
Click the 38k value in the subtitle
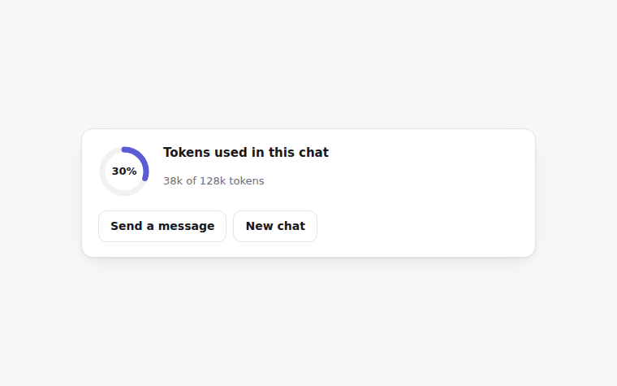coord(173,180)
